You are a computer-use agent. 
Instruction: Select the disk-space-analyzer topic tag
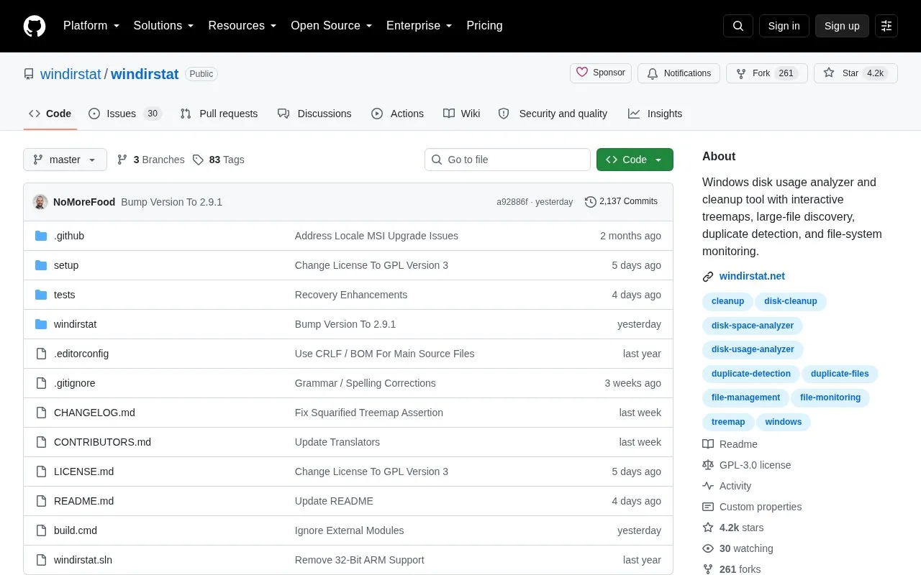pos(753,326)
